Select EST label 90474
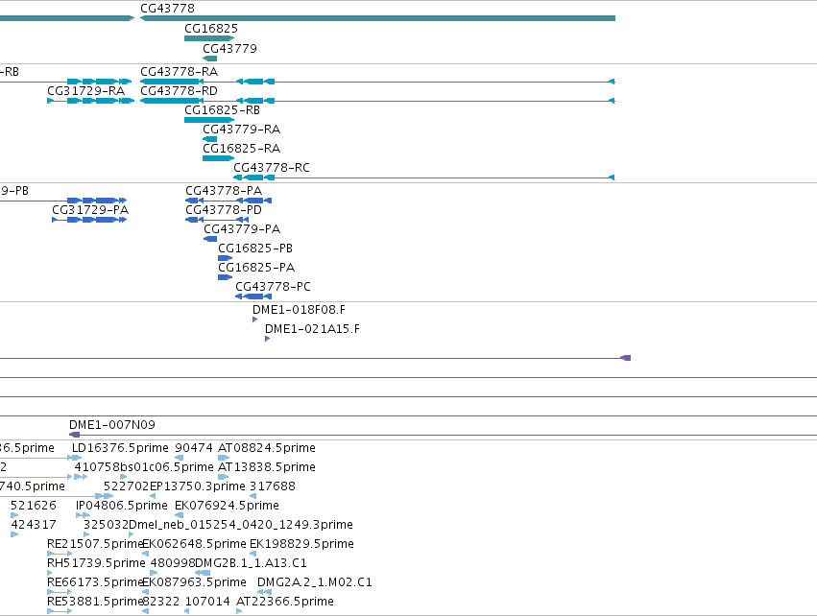Screen dimensions: 817x616 [194, 448]
